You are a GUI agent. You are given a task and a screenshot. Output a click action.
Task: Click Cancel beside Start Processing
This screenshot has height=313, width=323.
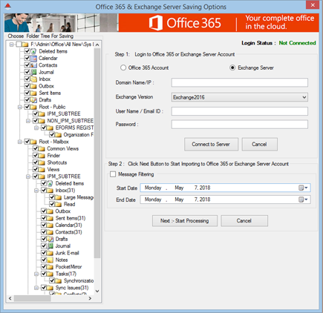(244, 221)
